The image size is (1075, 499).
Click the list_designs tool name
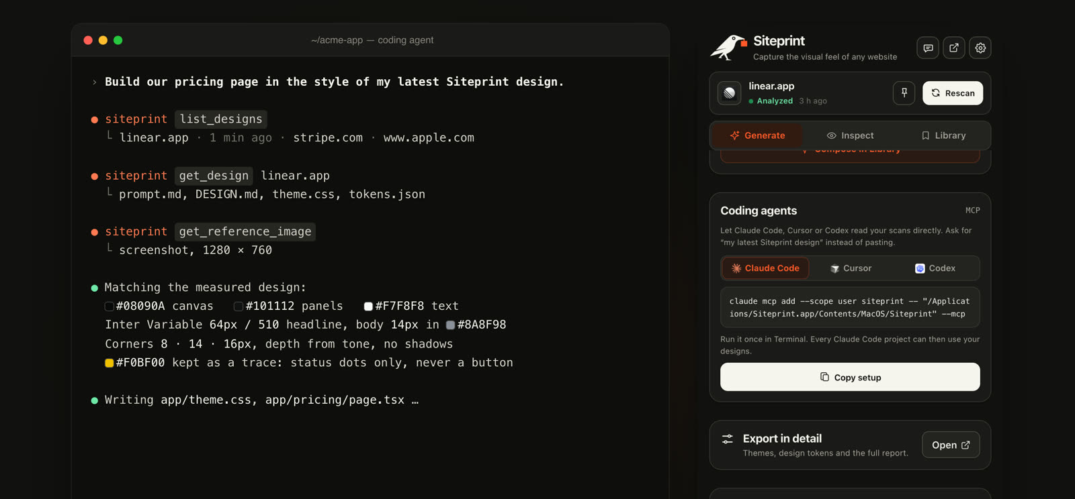click(221, 119)
